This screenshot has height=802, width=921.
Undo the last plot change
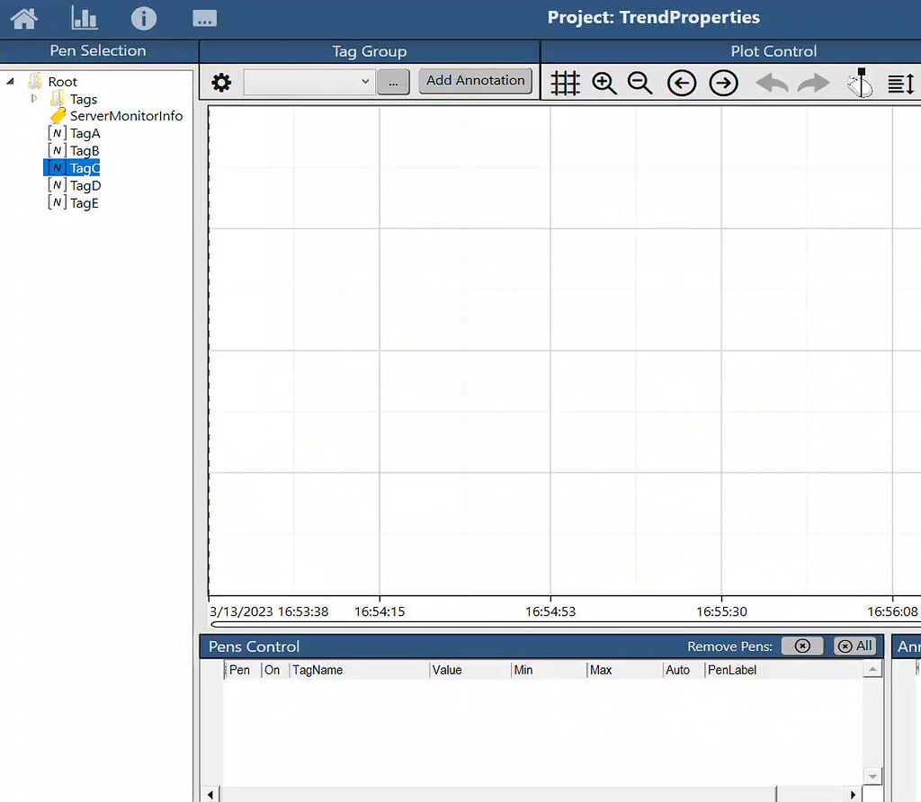click(772, 83)
